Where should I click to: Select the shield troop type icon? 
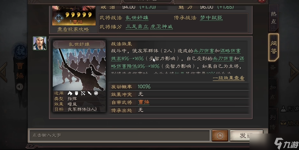76,93
